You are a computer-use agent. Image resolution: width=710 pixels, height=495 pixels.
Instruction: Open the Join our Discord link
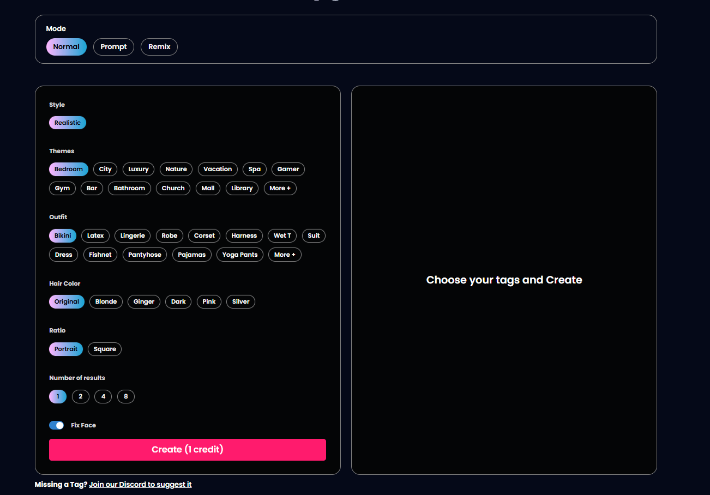pos(140,484)
